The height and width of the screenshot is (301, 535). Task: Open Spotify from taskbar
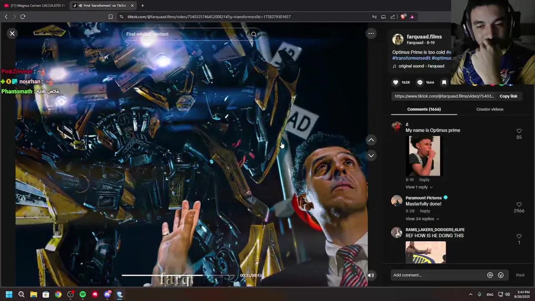[x=83, y=294]
